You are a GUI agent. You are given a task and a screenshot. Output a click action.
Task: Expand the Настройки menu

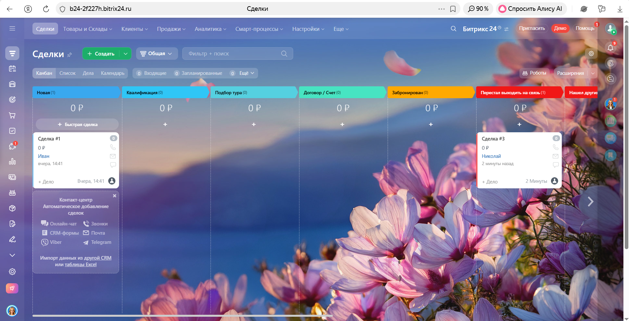(308, 29)
